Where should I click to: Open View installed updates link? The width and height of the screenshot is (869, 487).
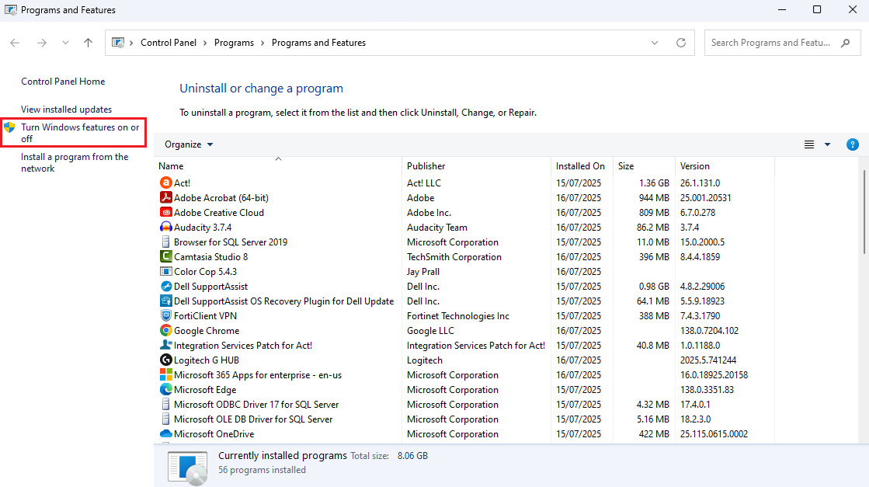coord(67,110)
